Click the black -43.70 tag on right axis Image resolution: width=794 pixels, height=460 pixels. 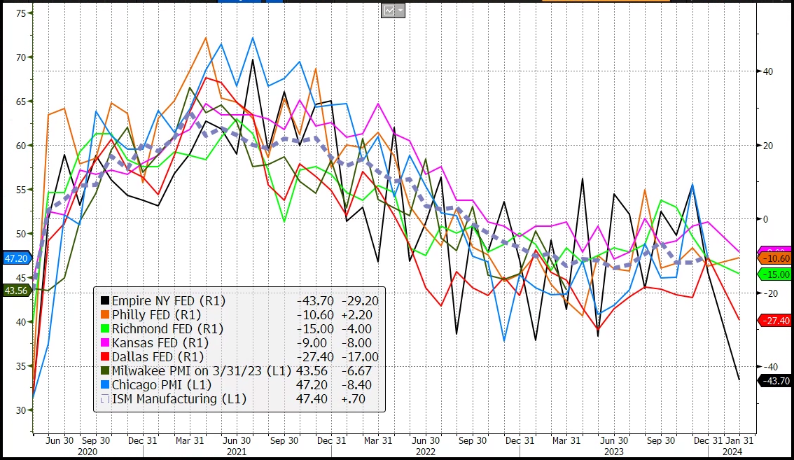pyautogui.click(x=775, y=380)
